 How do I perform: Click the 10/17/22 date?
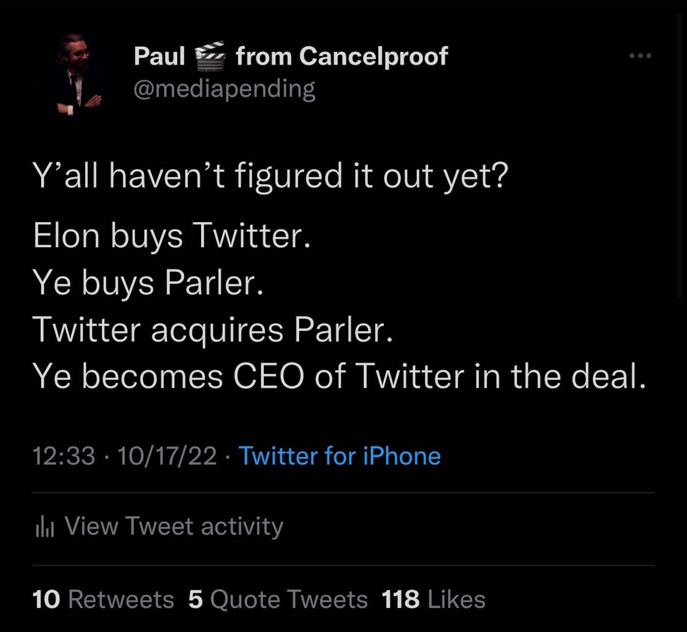click(167, 456)
